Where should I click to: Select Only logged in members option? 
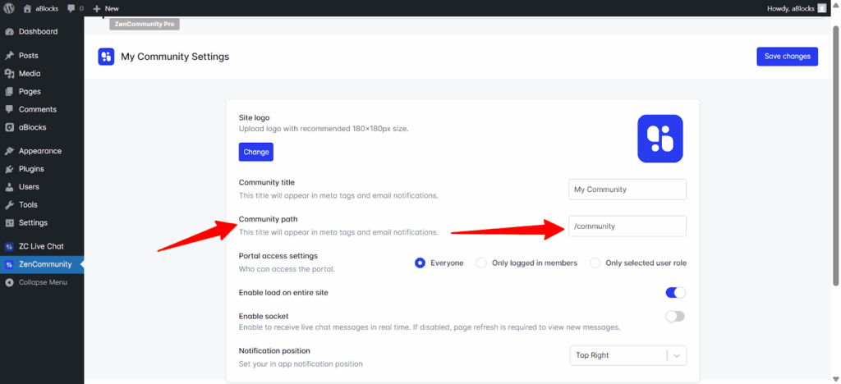(x=481, y=263)
